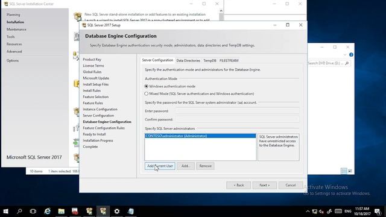Select Mixed Mode authentication

click(x=146, y=94)
